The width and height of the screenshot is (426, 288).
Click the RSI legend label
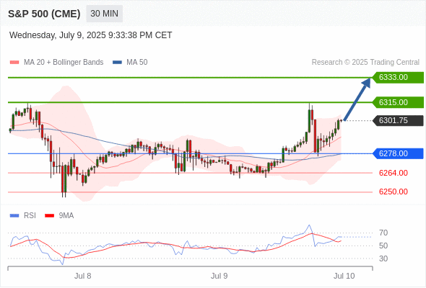[30, 216]
